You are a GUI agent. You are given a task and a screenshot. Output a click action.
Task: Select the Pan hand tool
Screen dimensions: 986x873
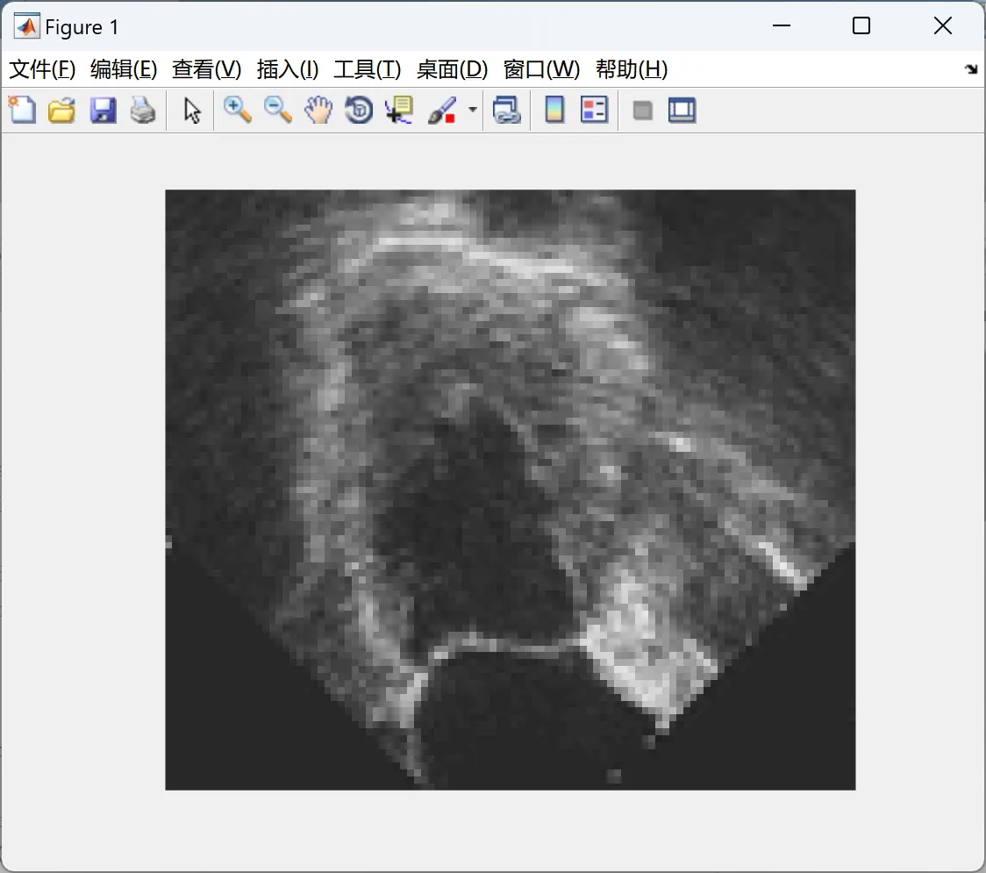[318, 110]
